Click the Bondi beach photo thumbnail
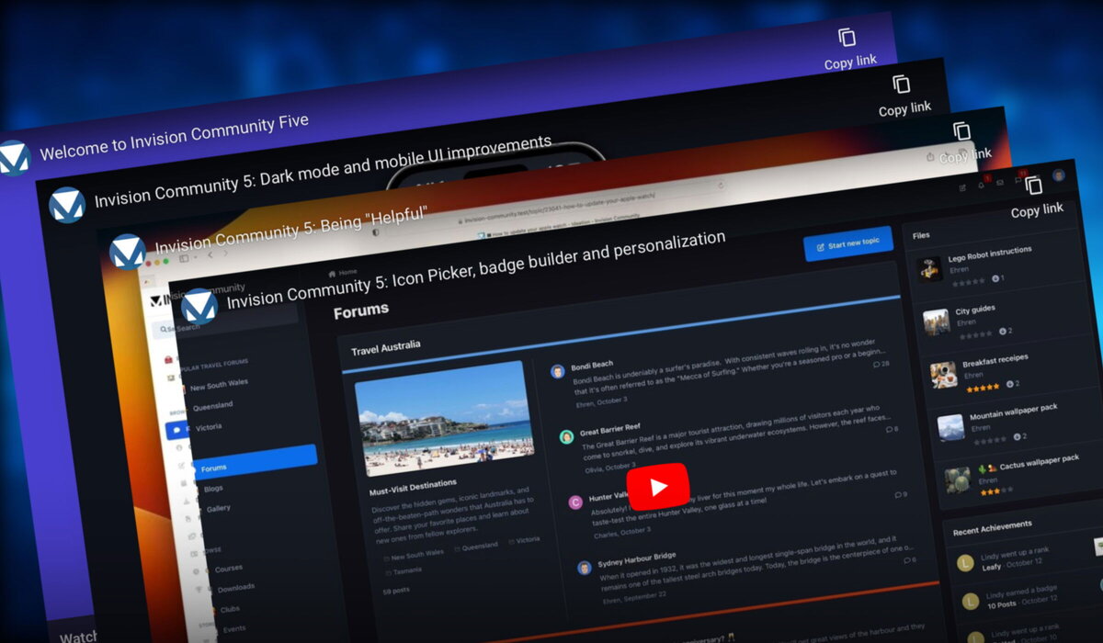Screen dimensions: 1103x643 pyautogui.click(x=445, y=418)
